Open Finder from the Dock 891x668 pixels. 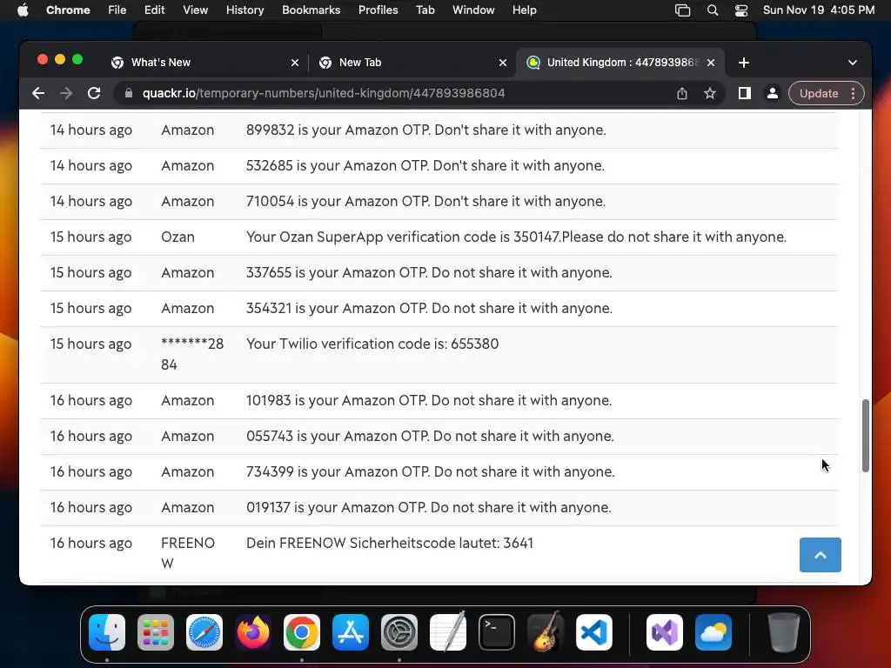click(107, 632)
